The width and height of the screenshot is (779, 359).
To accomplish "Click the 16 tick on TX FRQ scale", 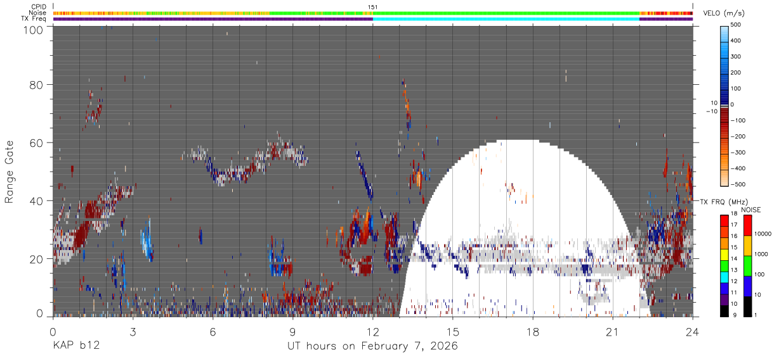I will click(x=735, y=237).
